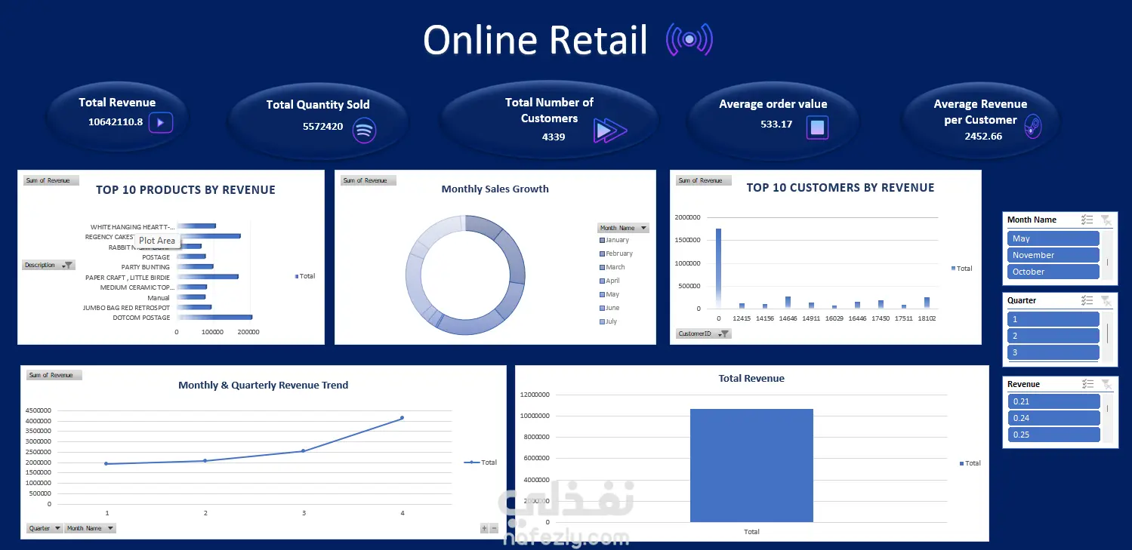Click the March legend color marker
1132x550 pixels.
pos(602,267)
